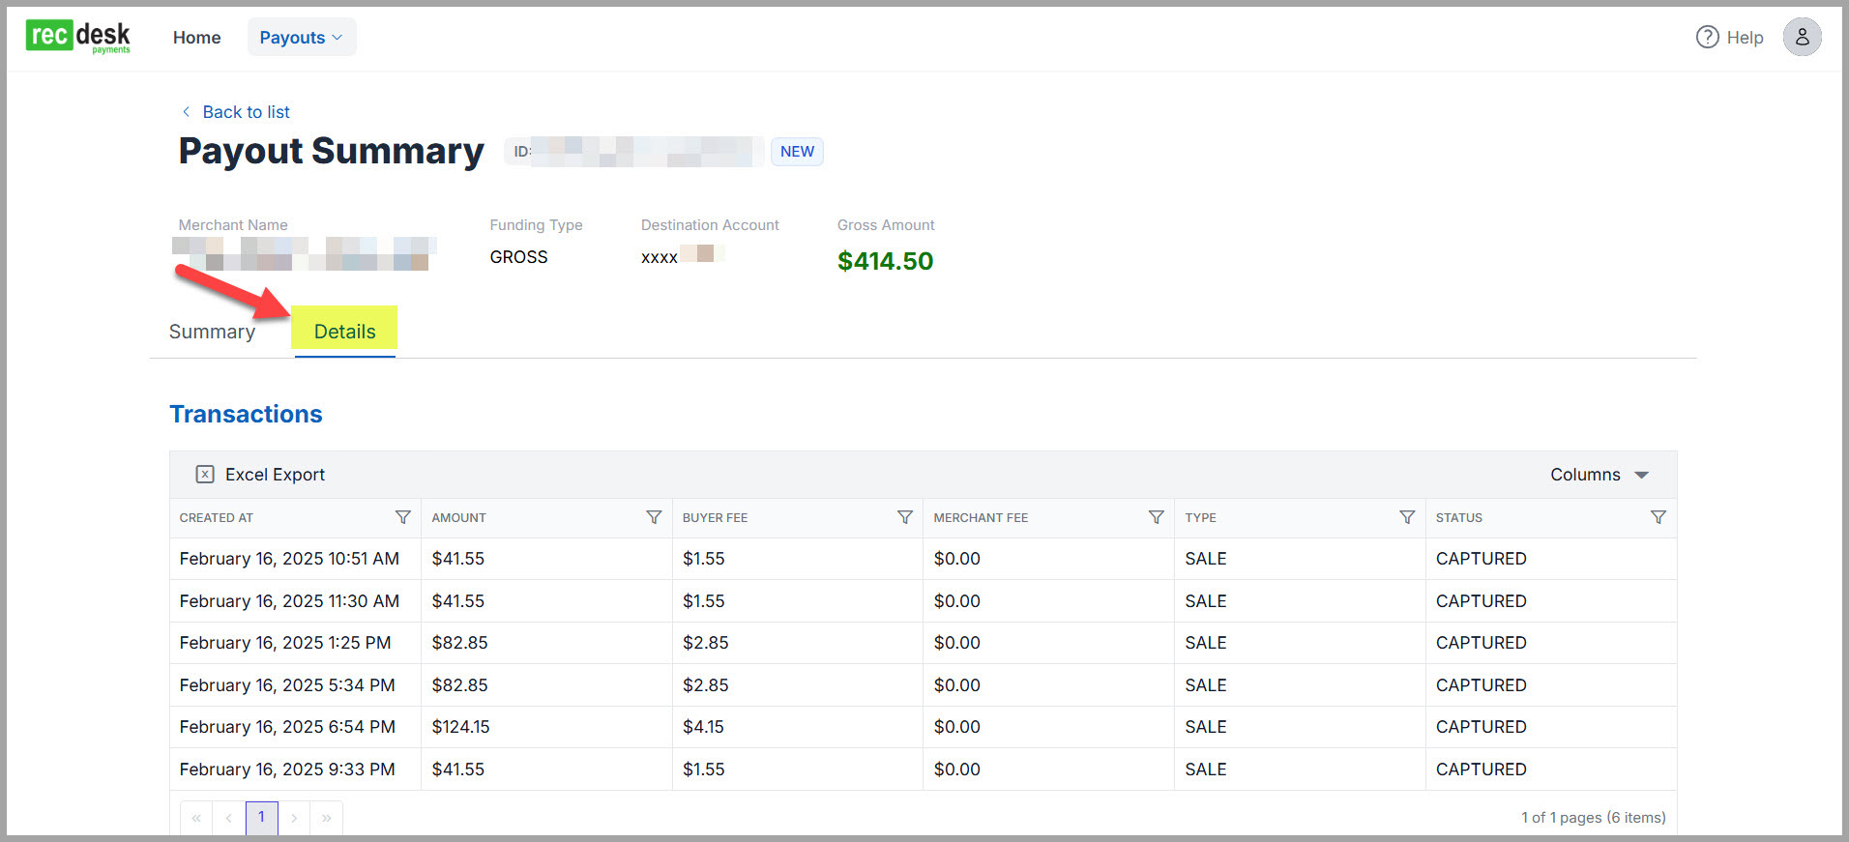The width and height of the screenshot is (1849, 842).
Task: Jump to last page of transactions
Action: coord(327,818)
